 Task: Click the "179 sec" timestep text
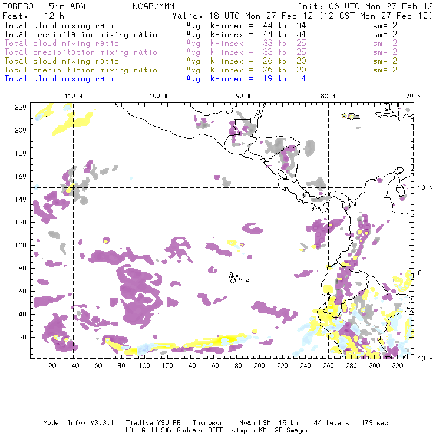pyautogui.click(x=375, y=423)
